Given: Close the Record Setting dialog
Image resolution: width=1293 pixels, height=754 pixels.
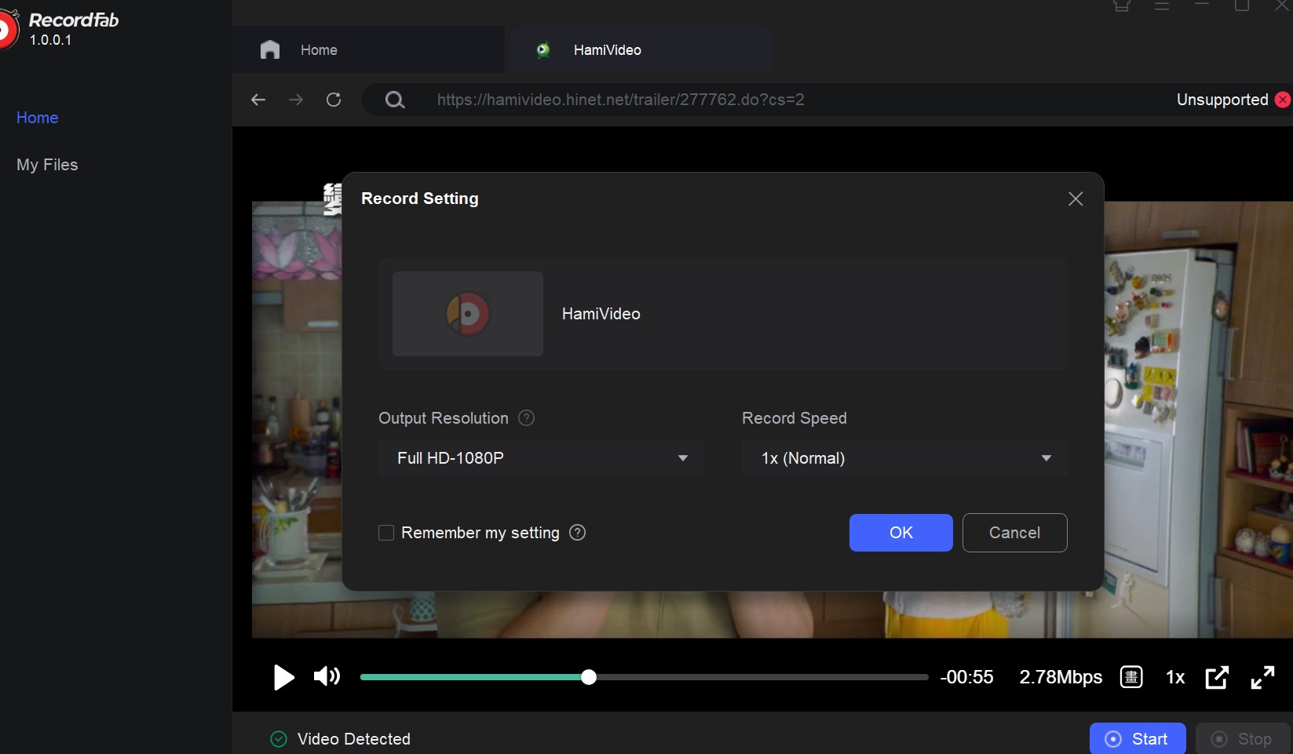Looking at the screenshot, I should (x=1076, y=199).
